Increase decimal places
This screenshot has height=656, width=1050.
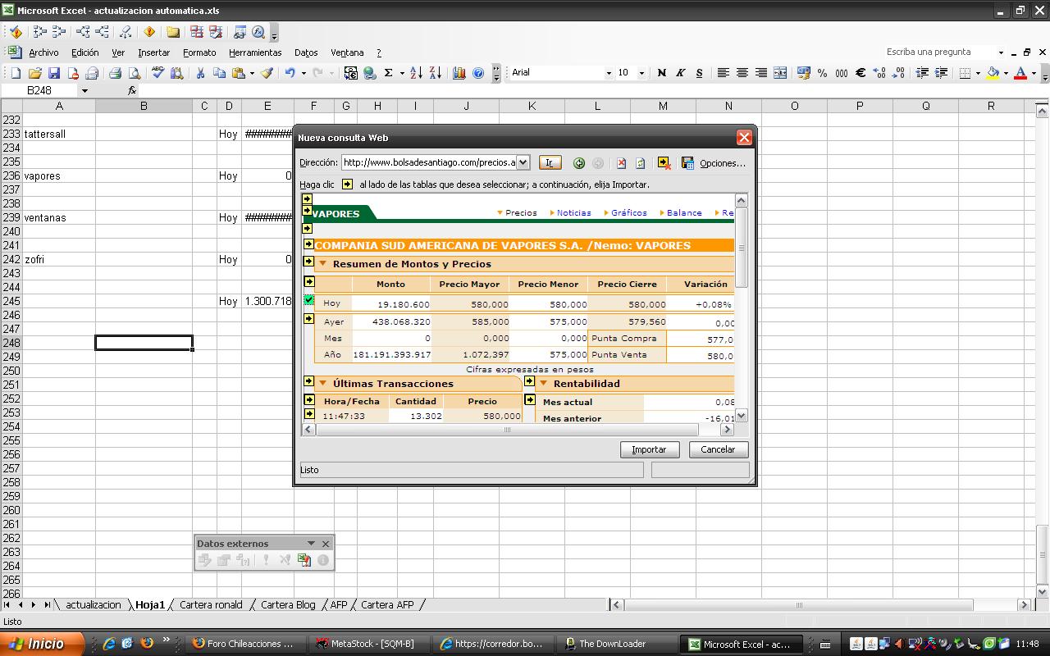click(x=880, y=73)
